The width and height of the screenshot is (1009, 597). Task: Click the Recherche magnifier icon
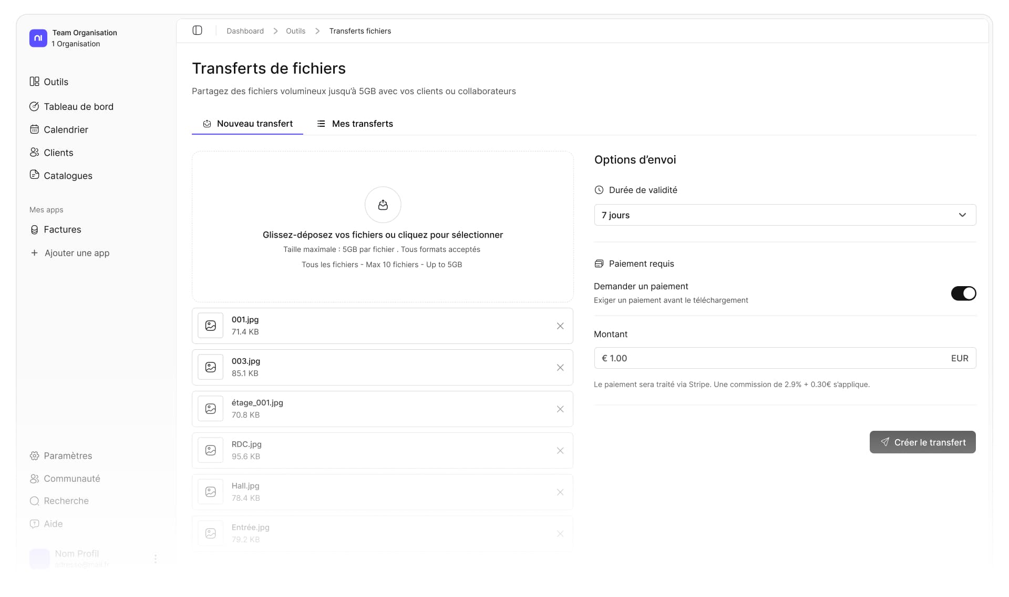(x=34, y=501)
